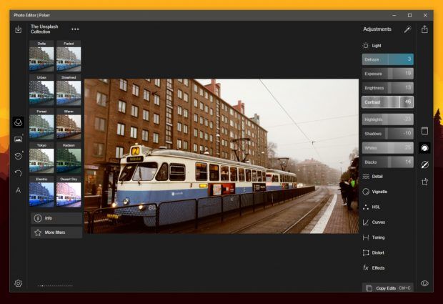Click the import photo icon at top left
Screen dimensions: 443x304
(18, 29)
